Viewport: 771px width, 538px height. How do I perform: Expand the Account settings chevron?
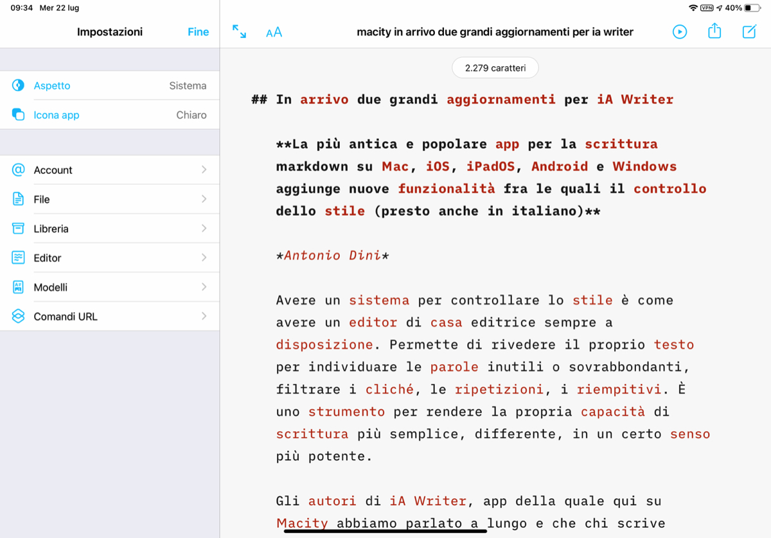tap(204, 169)
